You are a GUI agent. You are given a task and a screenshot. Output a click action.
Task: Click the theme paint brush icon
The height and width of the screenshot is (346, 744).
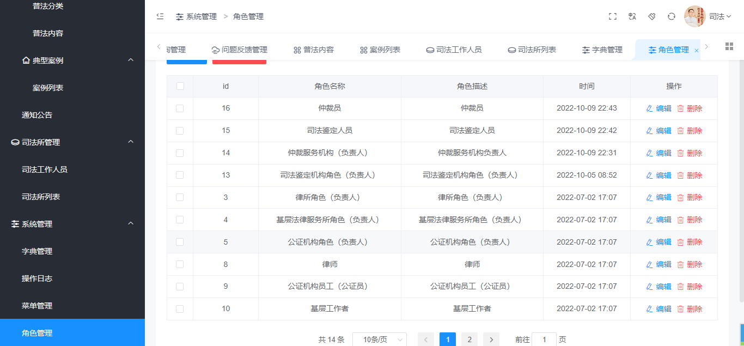point(652,16)
